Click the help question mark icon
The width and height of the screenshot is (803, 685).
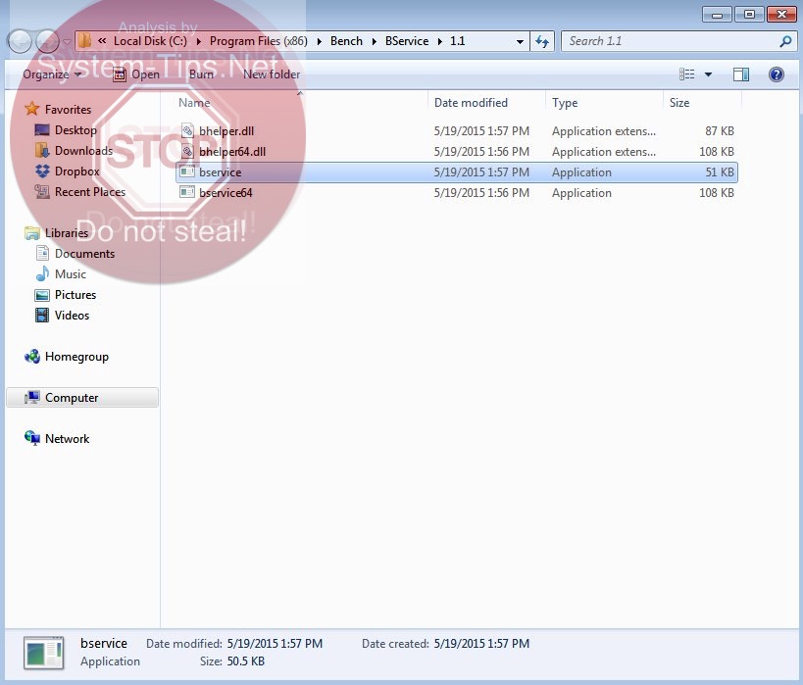[x=776, y=74]
